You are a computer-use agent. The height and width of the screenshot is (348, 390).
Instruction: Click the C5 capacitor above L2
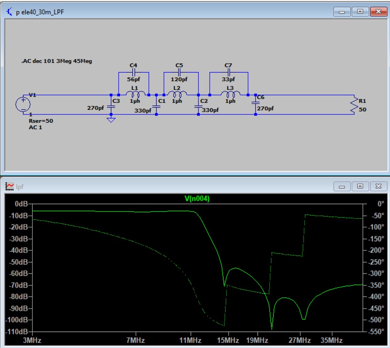coord(179,72)
